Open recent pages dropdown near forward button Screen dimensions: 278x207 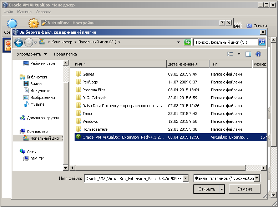[x=35, y=42]
